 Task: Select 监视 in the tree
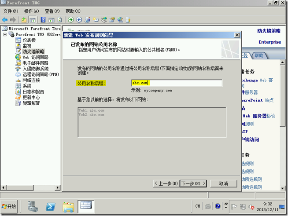pos(27,46)
